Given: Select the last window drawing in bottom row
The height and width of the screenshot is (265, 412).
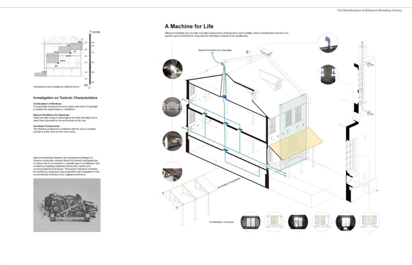Looking at the screenshot, I should pos(369,222).
